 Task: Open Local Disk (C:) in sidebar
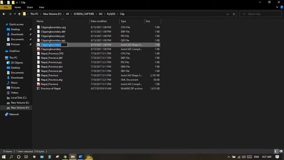coord(19,98)
